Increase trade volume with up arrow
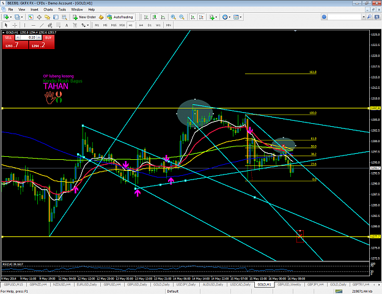The height and width of the screenshot is (294, 382). (39, 37)
